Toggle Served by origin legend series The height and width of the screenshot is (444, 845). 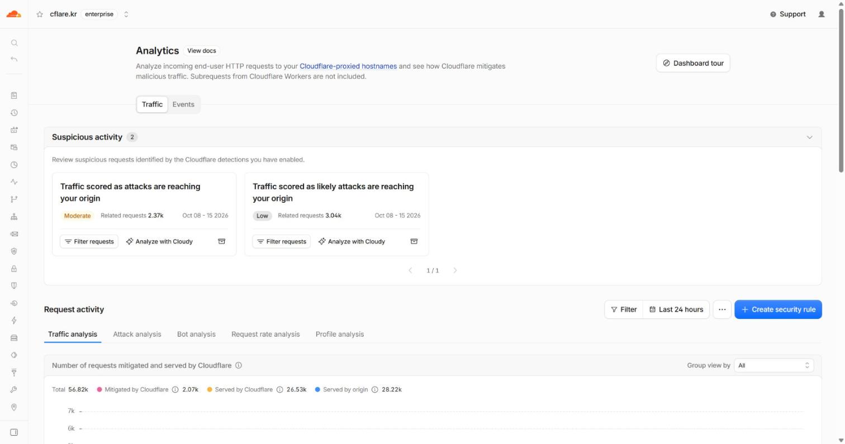341,390
